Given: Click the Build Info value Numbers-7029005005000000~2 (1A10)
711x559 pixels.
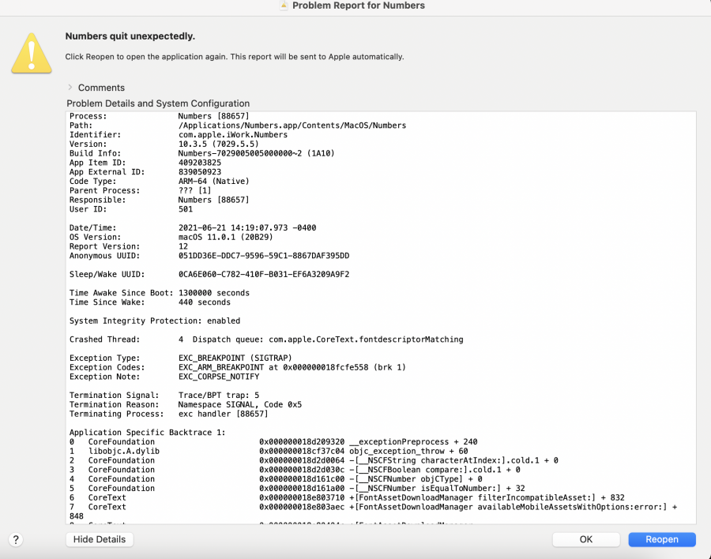Looking at the screenshot, I should pyautogui.click(x=256, y=153).
